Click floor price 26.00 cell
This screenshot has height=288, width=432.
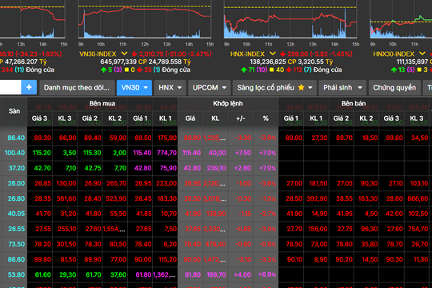pyautogui.click(x=16, y=183)
